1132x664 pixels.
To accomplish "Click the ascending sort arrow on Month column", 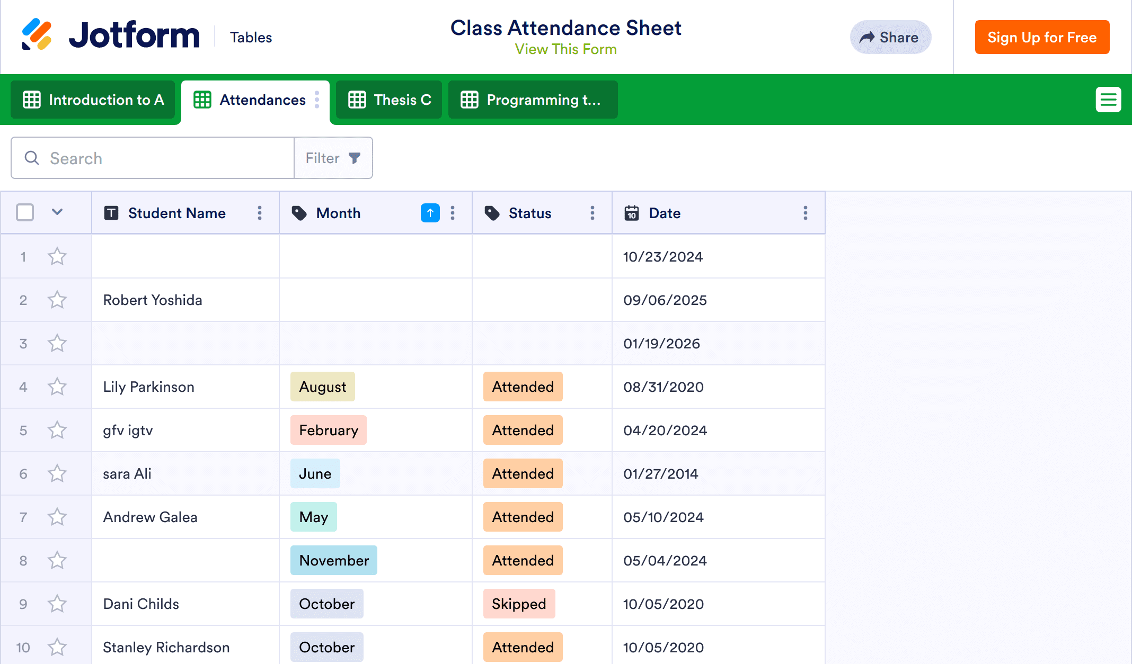I will (430, 213).
